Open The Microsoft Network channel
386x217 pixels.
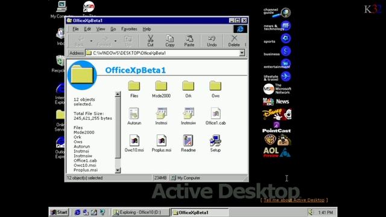277,89
